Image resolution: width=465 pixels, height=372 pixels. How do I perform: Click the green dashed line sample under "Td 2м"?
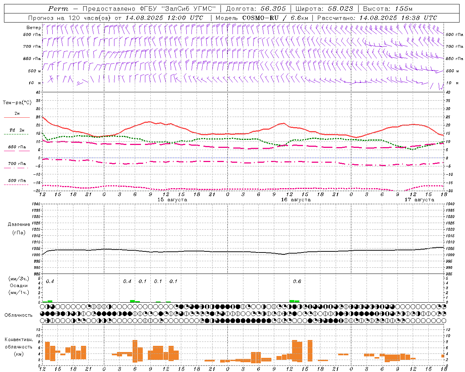(x=17, y=134)
